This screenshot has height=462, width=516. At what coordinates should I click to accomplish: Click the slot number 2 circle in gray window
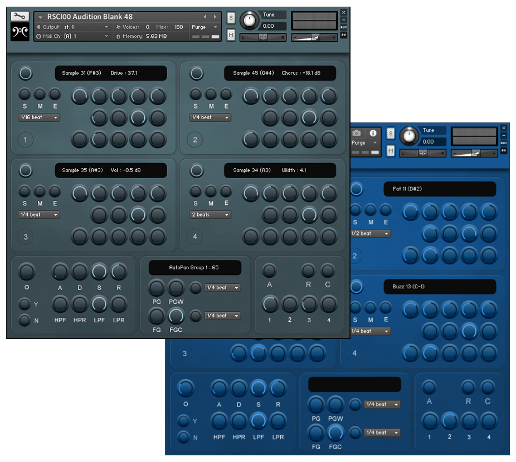tap(195, 140)
